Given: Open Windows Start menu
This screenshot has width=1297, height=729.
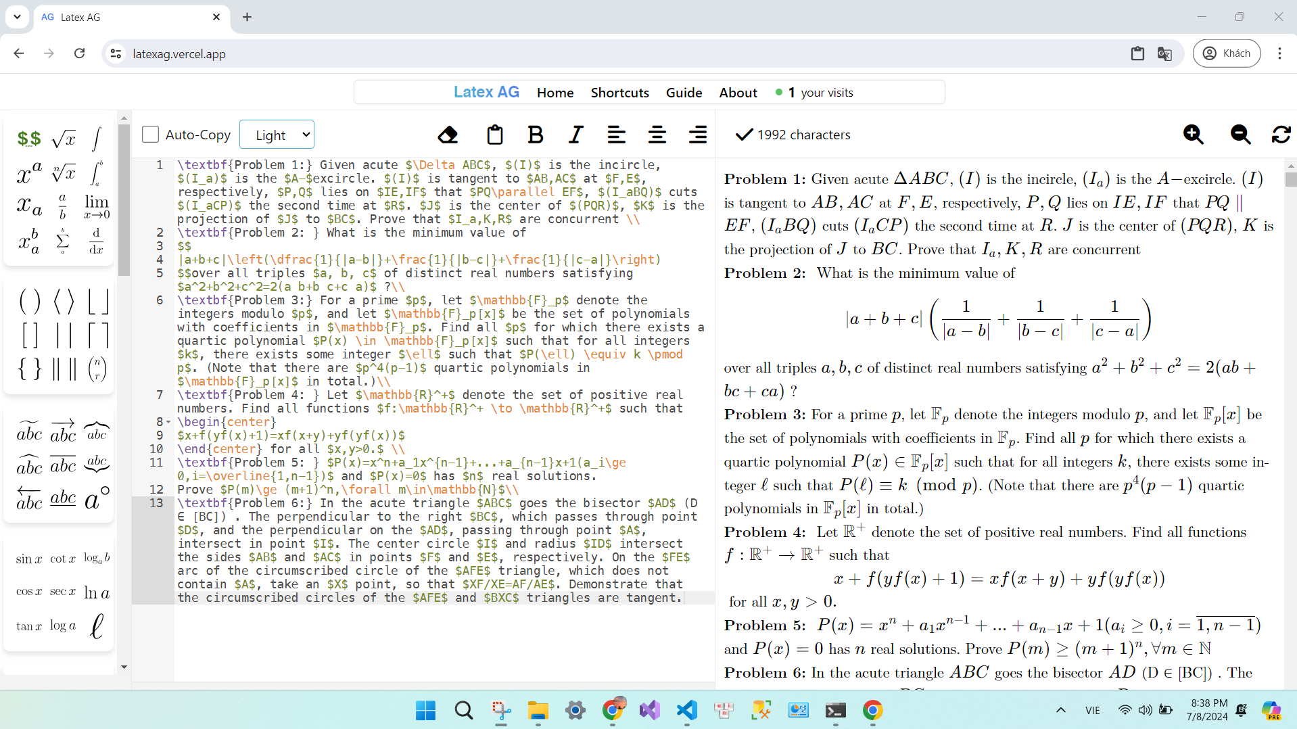Looking at the screenshot, I should (425, 710).
